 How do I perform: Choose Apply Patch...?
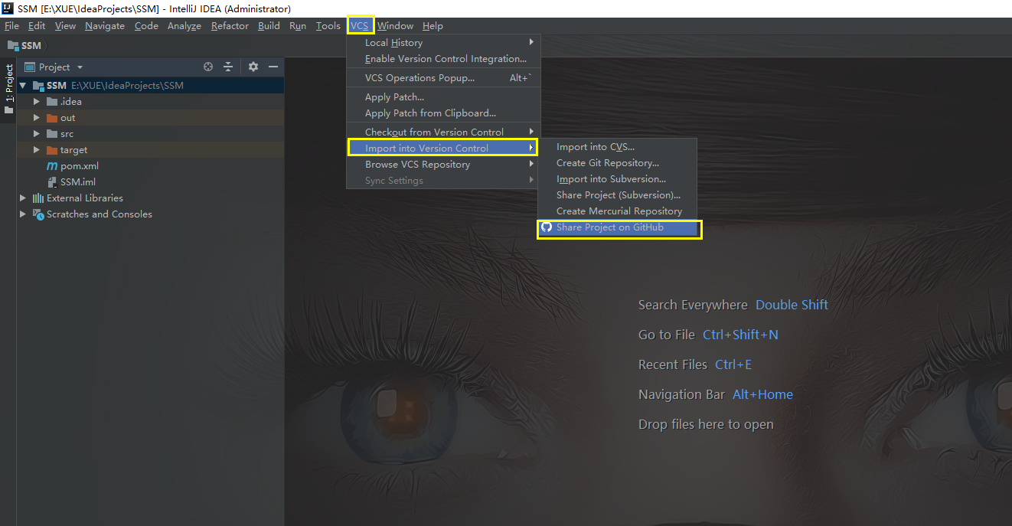click(x=443, y=97)
